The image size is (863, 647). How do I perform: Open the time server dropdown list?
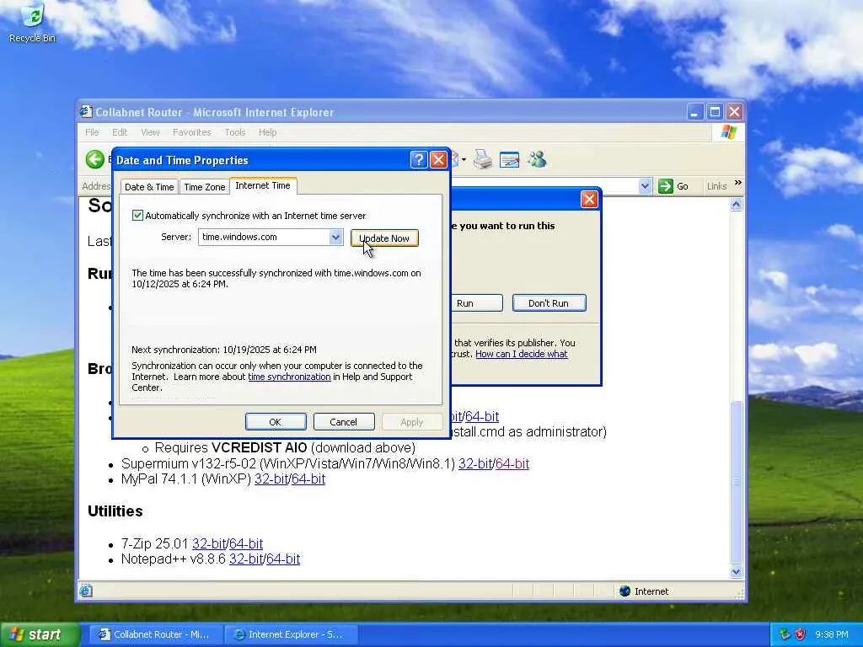335,237
